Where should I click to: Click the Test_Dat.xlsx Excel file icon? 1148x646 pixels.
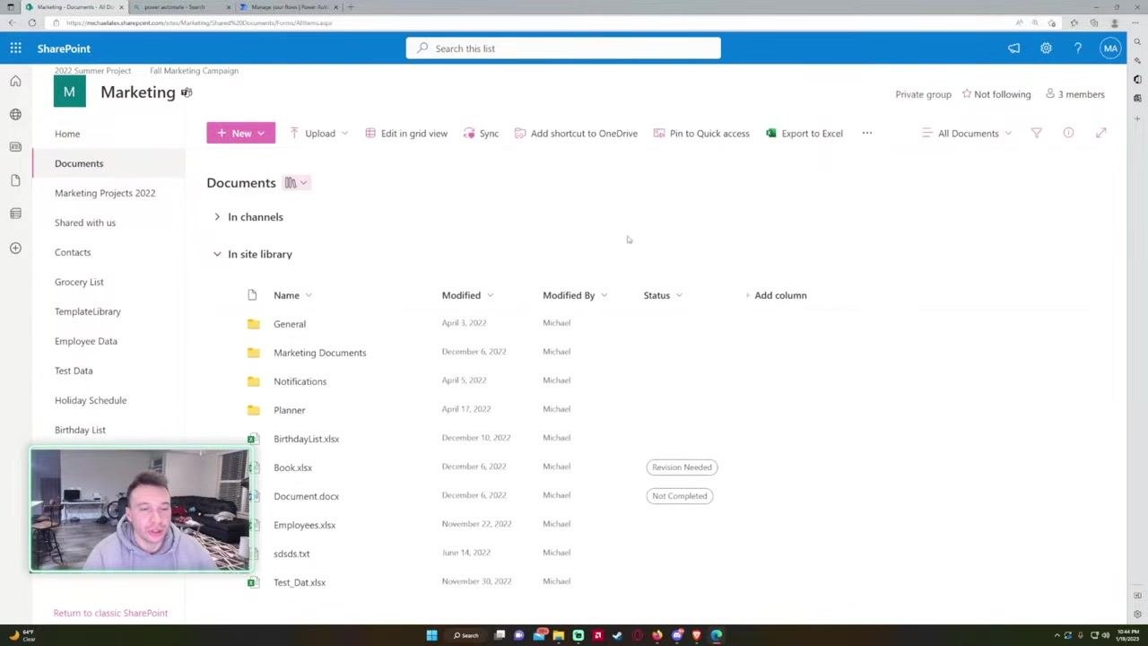[253, 582]
